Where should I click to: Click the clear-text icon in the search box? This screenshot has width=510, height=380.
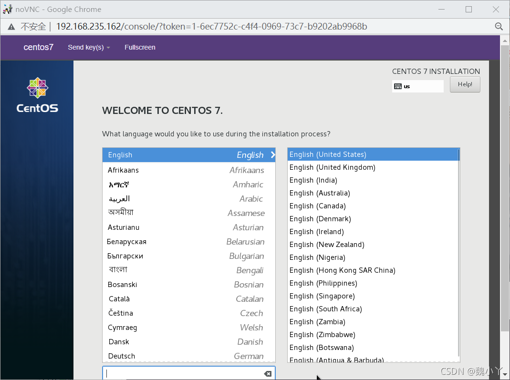pyautogui.click(x=268, y=374)
